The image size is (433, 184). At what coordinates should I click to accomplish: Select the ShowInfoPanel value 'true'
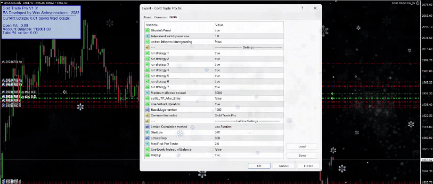[217, 31]
